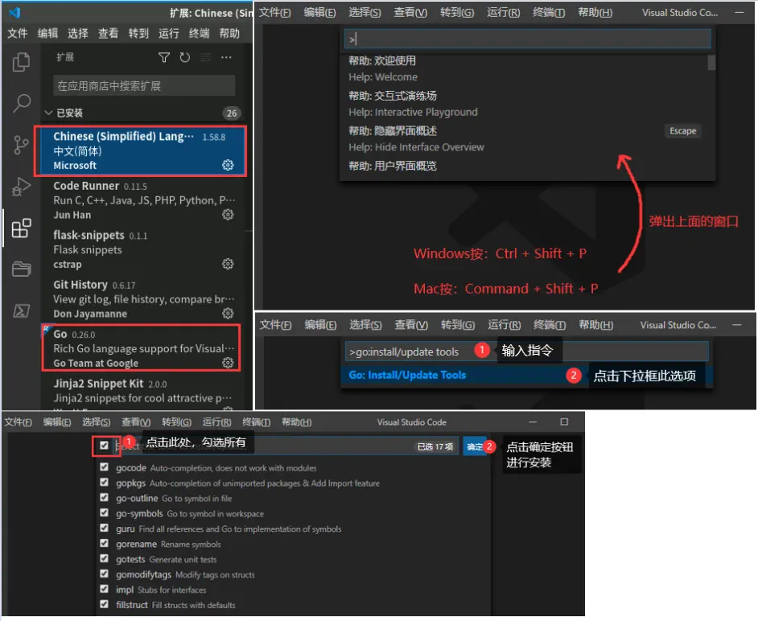The height and width of the screenshot is (621, 758).
Task: Open the folder icon in activity bar
Action: click(x=21, y=269)
